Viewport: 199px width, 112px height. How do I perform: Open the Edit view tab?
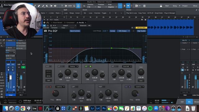coord(182,102)
